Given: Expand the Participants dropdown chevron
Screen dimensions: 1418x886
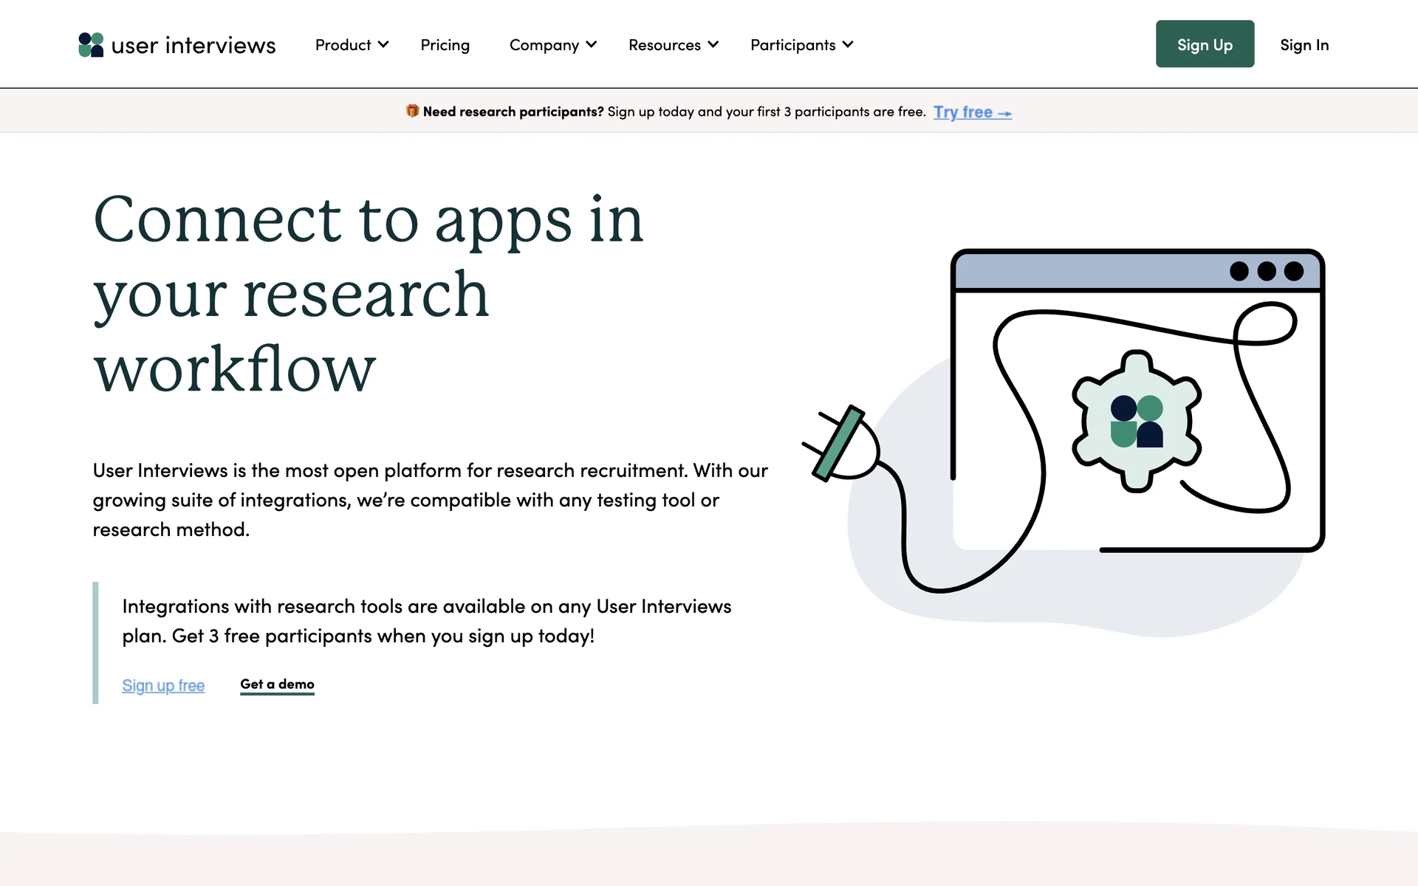Looking at the screenshot, I should coord(848,44).
